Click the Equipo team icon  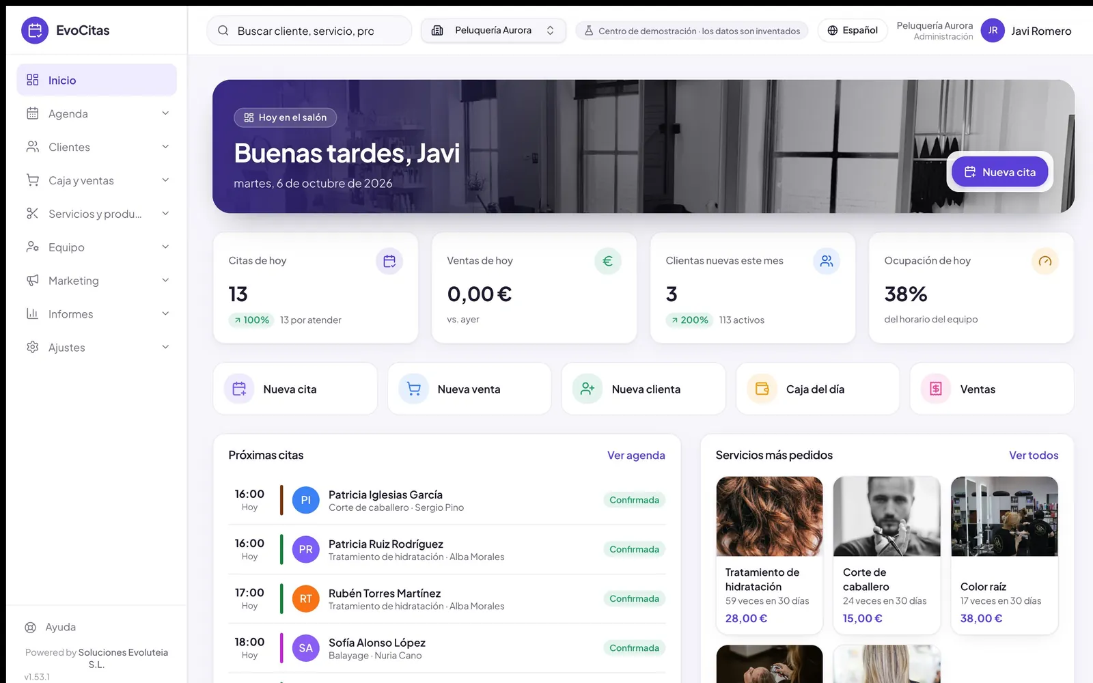tap(33, 247)
